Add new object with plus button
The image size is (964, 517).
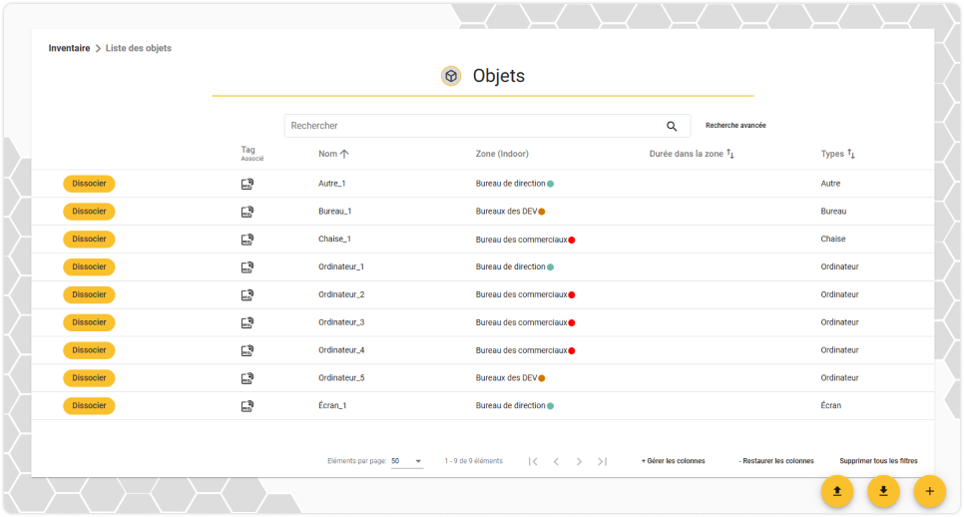[930, 491]
